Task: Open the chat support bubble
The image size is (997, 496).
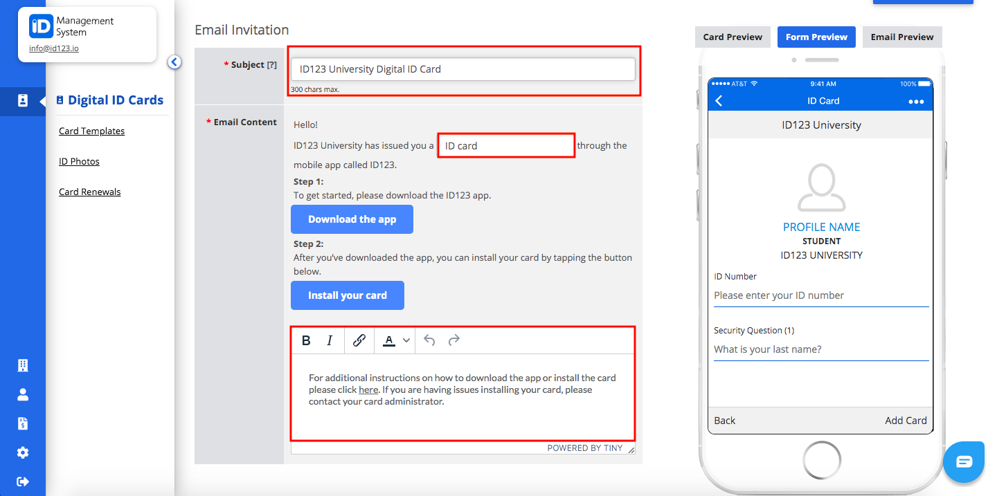Action: point(964,461)
